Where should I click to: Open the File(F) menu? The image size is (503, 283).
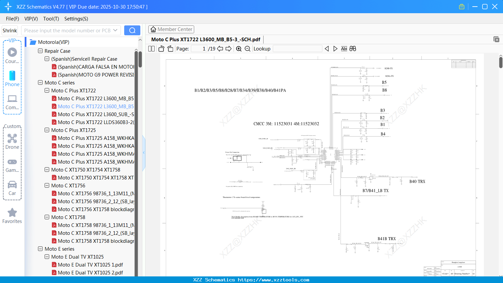pos(13,19)
